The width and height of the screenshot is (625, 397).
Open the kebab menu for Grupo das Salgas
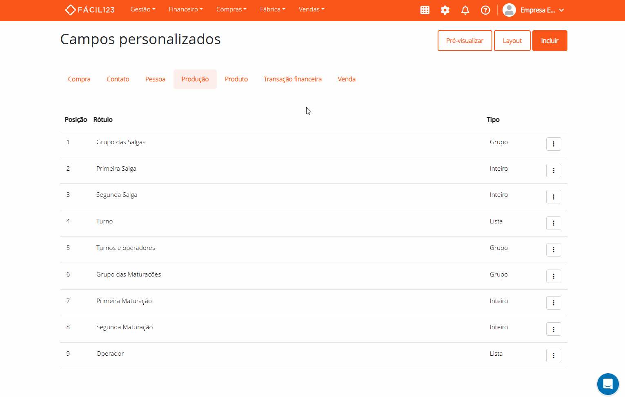554,144
